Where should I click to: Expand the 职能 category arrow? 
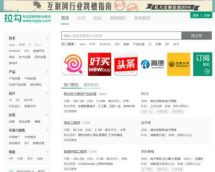pyautogui.click(x=48, y=152)
